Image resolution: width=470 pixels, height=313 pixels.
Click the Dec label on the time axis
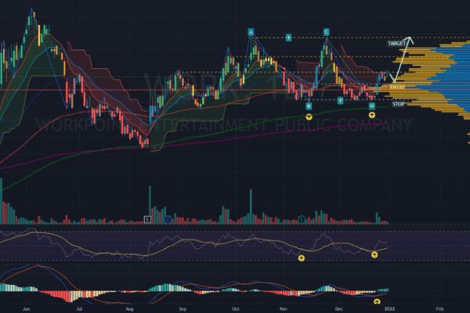coord(339,309)
